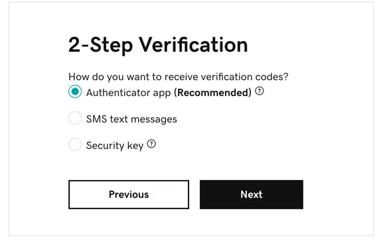The image size is (381, 247).
Task: Click the 'Authenticator app' label text
Action: (x=129, y=93)
